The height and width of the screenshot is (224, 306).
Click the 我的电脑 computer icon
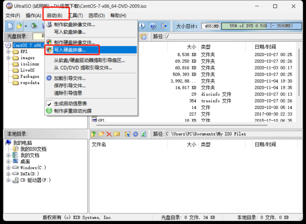[8, 143]
